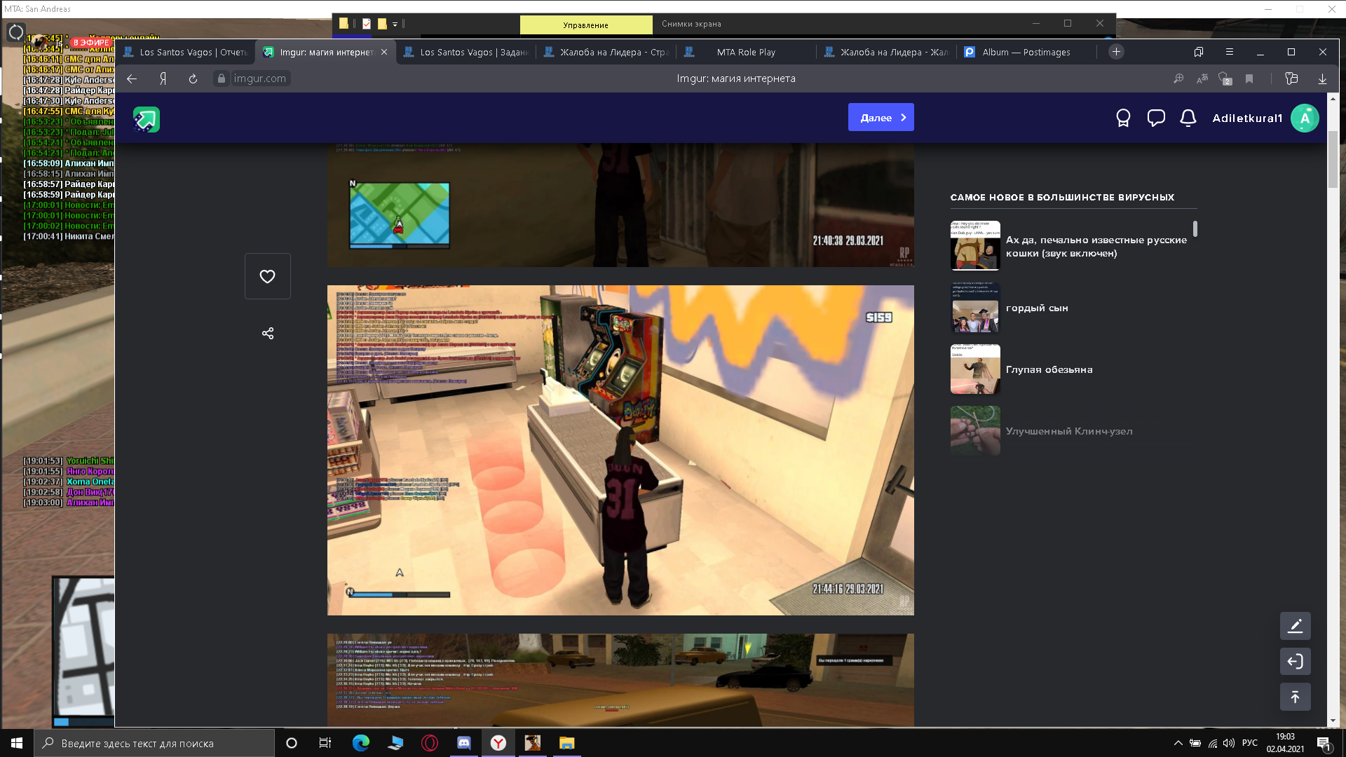Toggle the system volume speaker icon
Image resolution: width=1346 pixels, height=757 pixels.
click(x=1228, y=743)
